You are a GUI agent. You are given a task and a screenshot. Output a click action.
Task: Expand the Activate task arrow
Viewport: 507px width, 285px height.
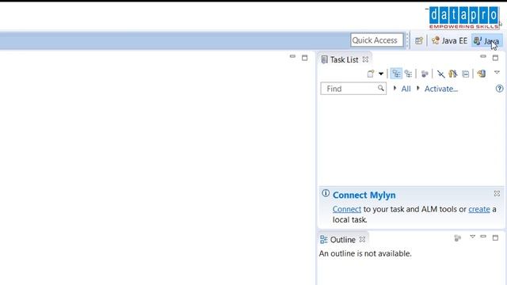tap(417, 88)
